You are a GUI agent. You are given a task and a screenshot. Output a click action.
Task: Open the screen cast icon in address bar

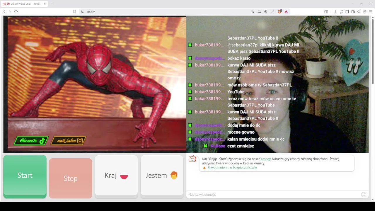[x=259, y=12]
